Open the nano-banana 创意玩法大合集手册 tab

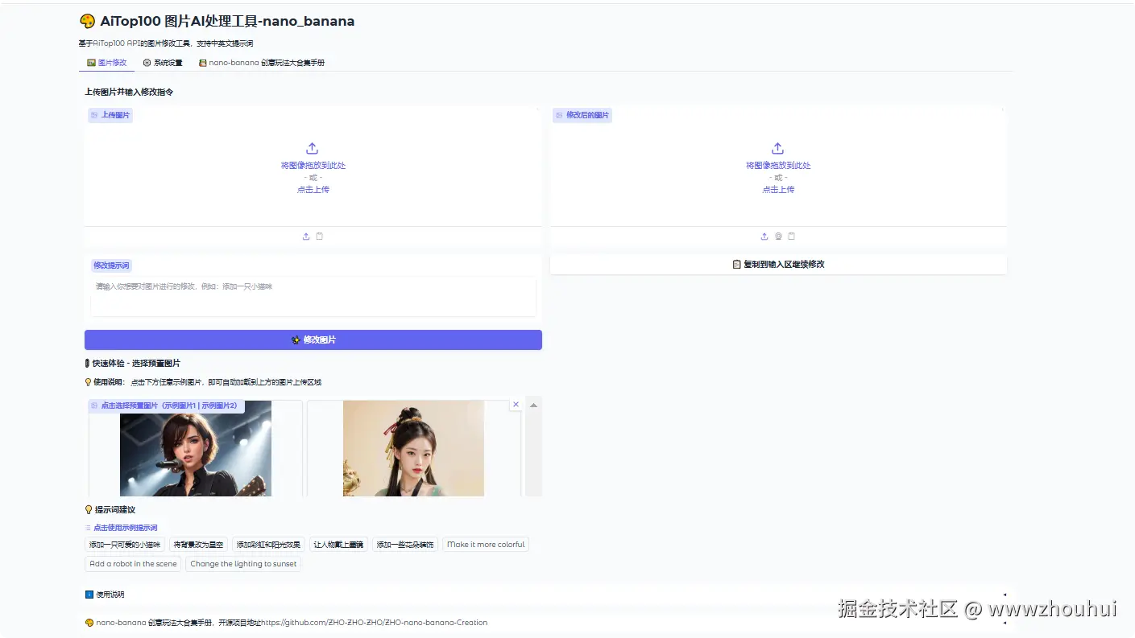tap(262, 63)
